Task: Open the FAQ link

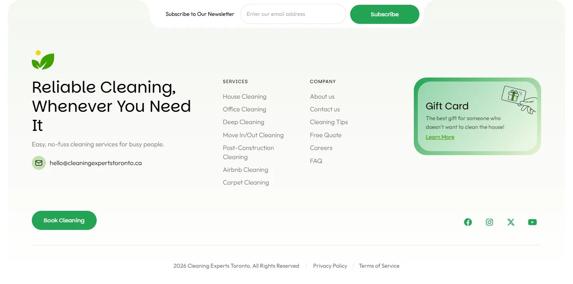Action: (x=316, y=161)
